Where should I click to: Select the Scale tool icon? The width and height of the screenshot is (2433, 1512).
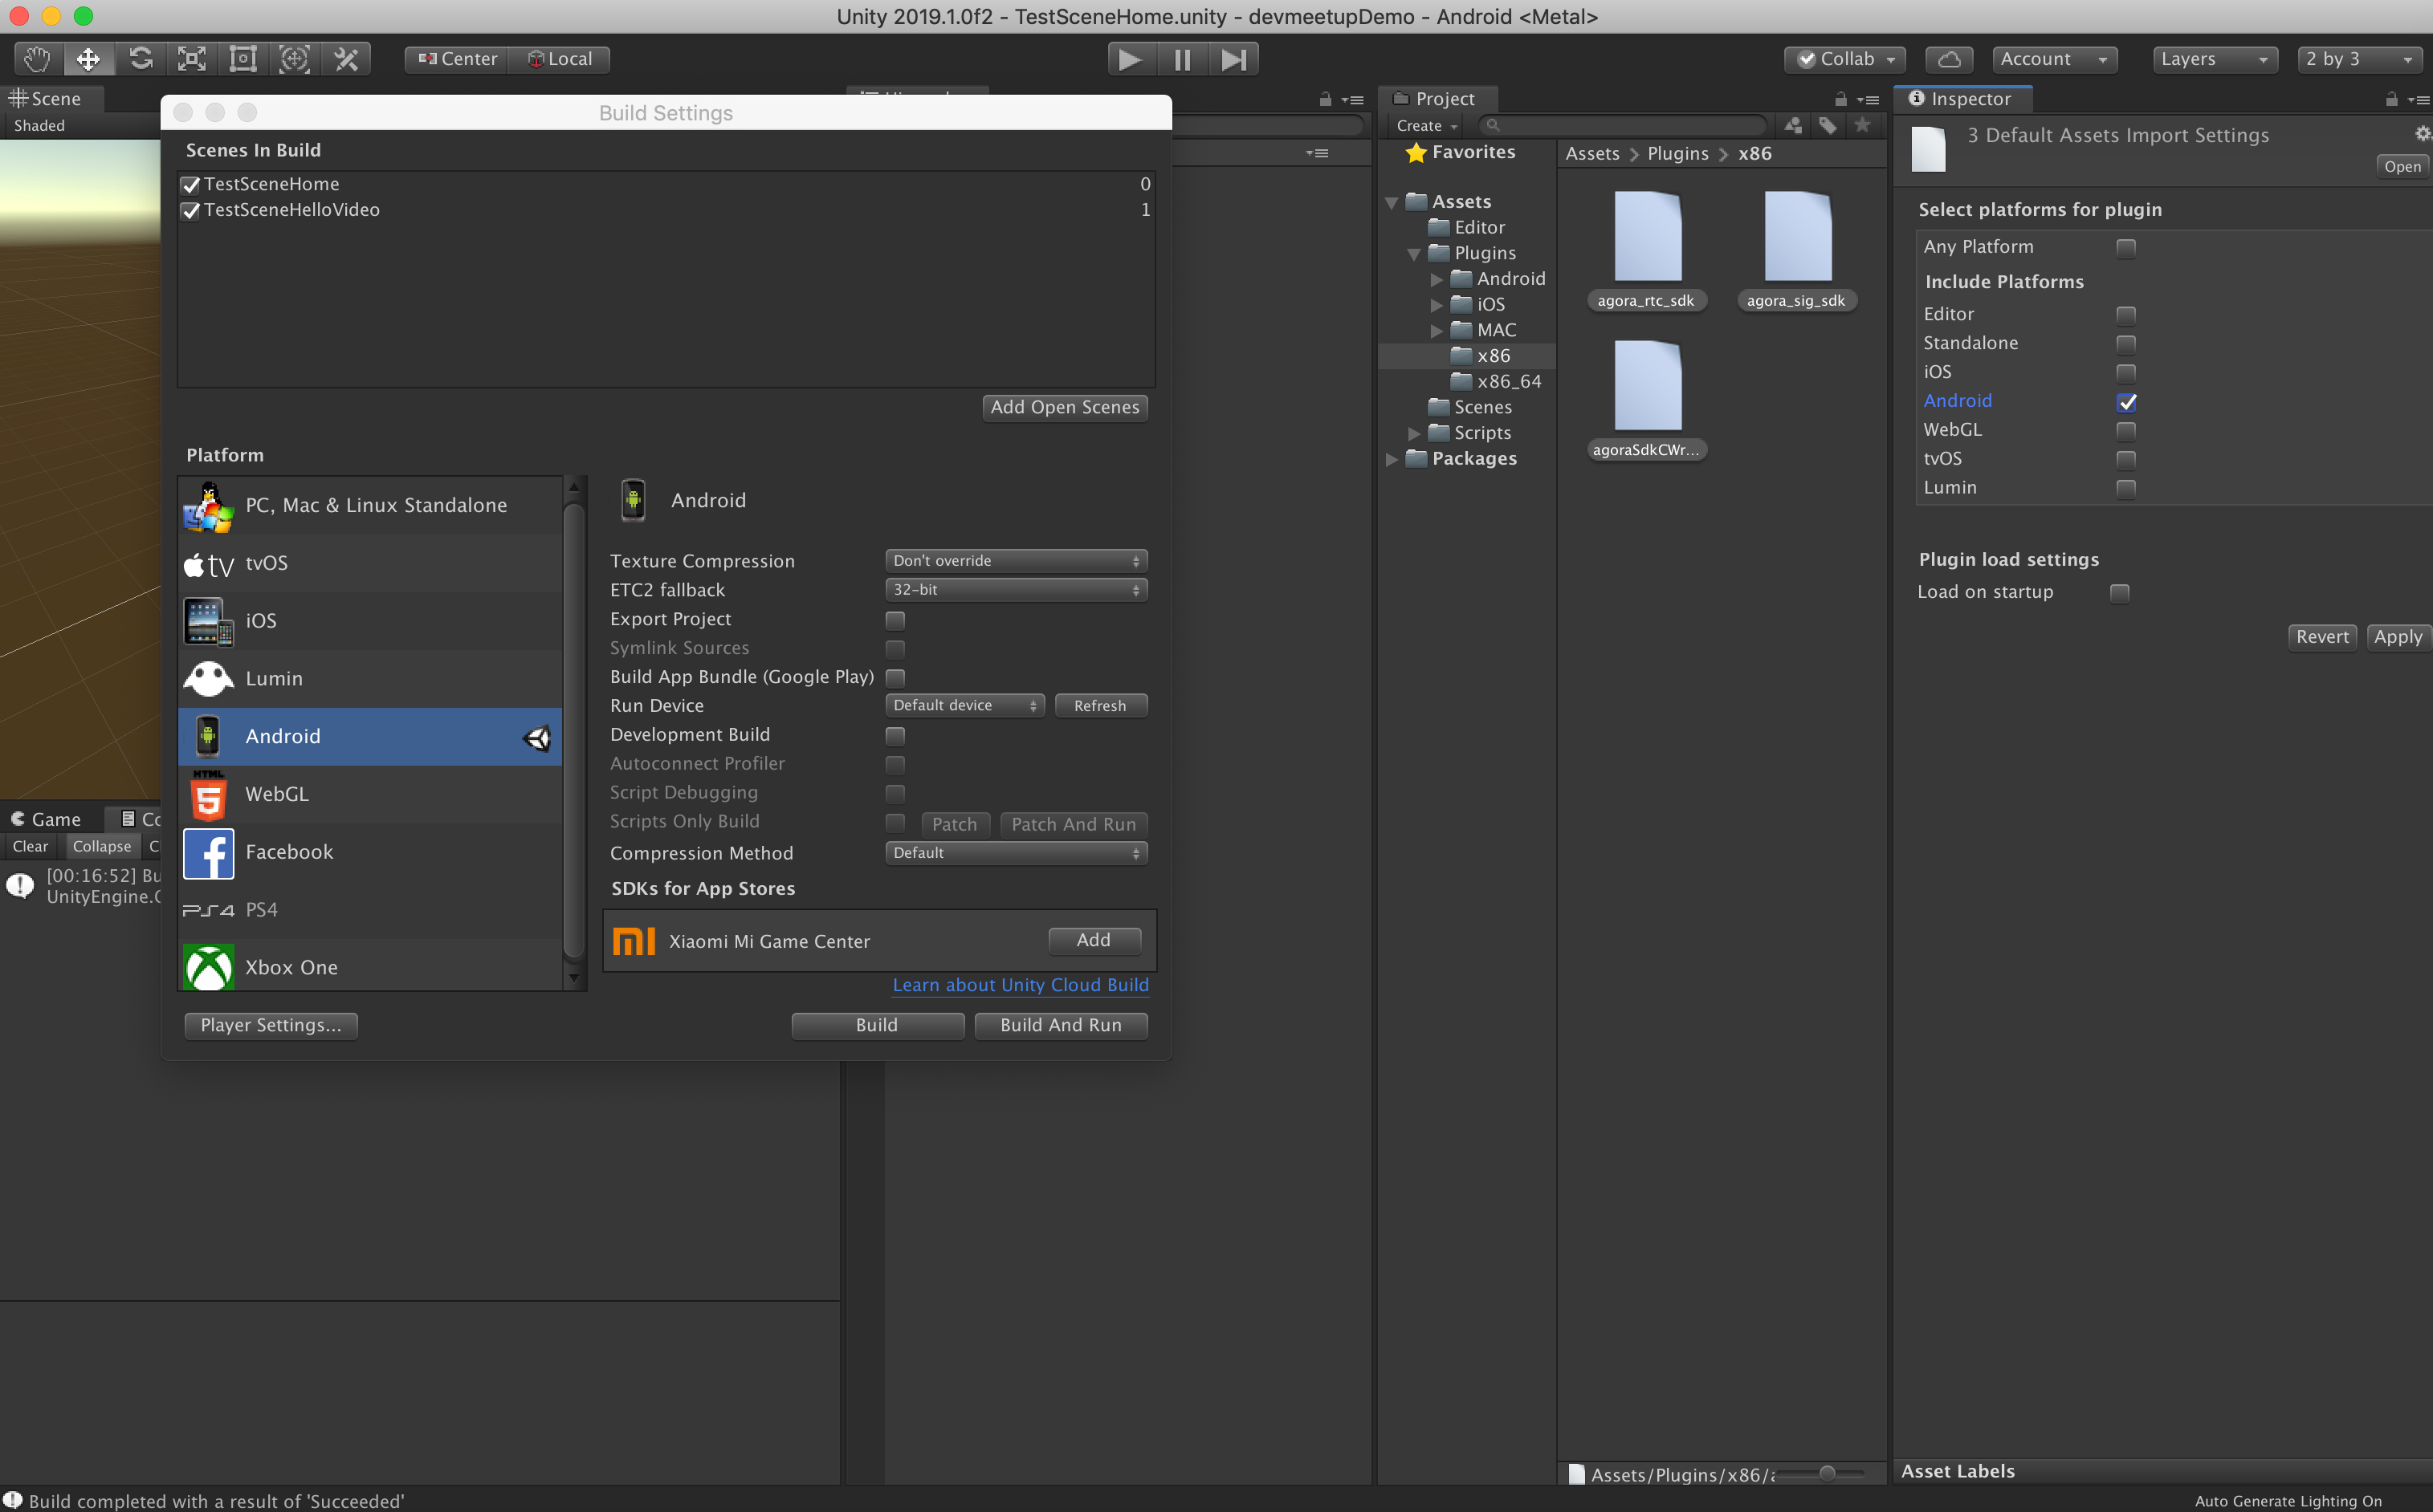(x=191, y=59)
